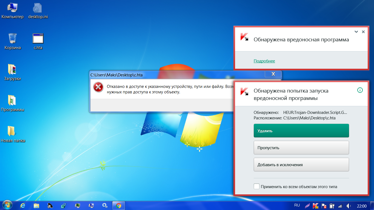Switch to the Google Chrome taskbar button
Screen dimensions: 374x210
coord(119,205)
